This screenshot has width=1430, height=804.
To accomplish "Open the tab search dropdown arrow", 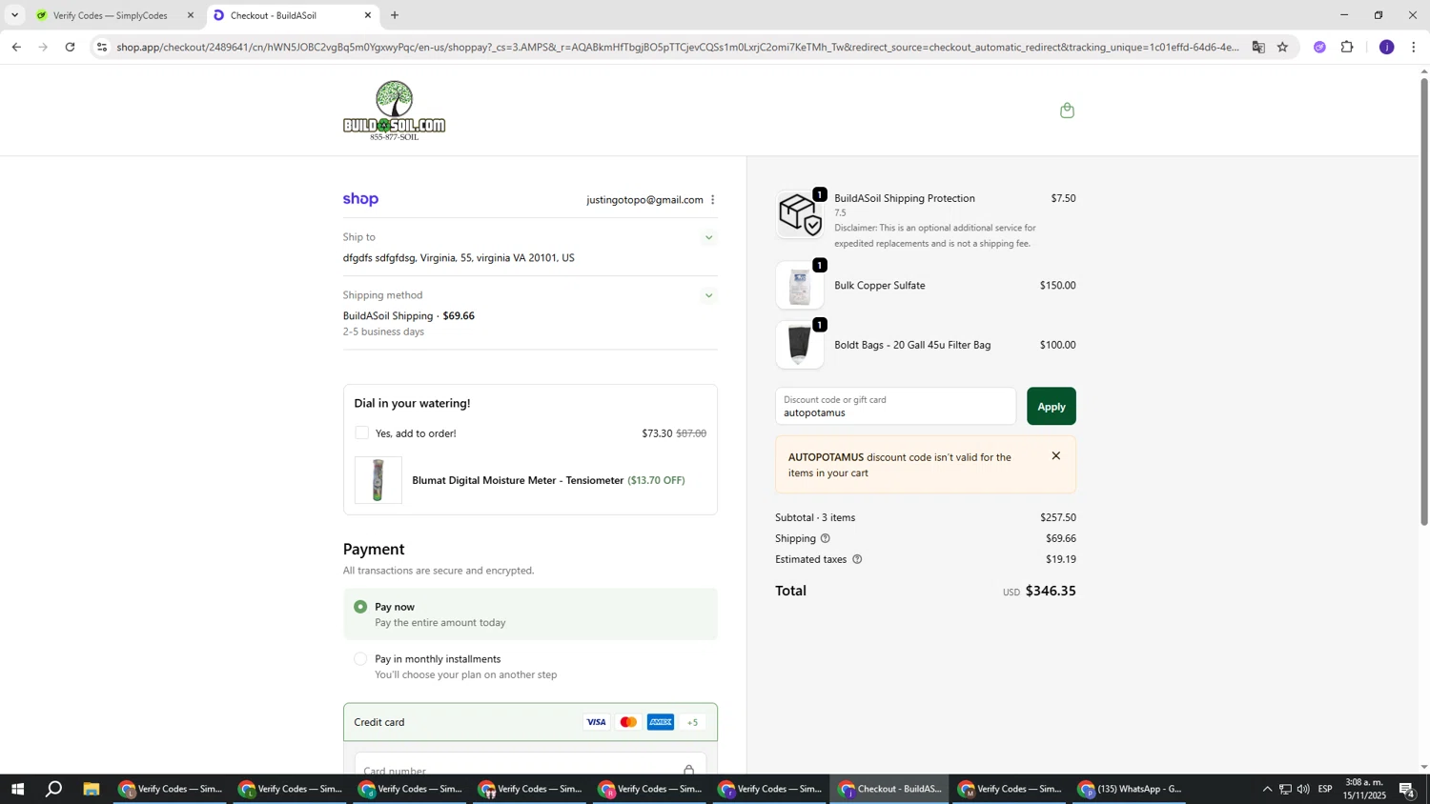I will pyautogui.click(x=14, y=15).
